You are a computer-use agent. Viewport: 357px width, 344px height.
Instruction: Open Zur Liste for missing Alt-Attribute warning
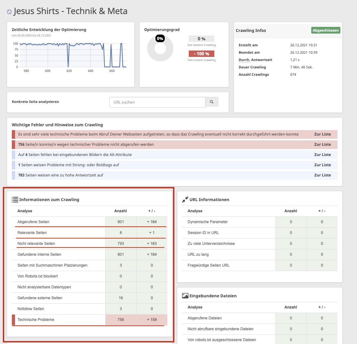point(322,155)
